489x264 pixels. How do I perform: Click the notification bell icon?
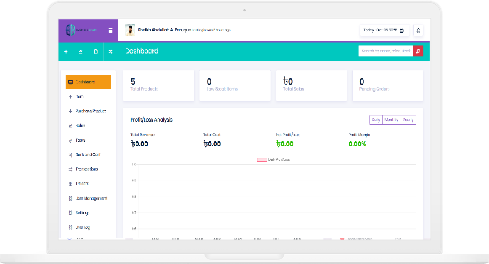click(418, 30)
